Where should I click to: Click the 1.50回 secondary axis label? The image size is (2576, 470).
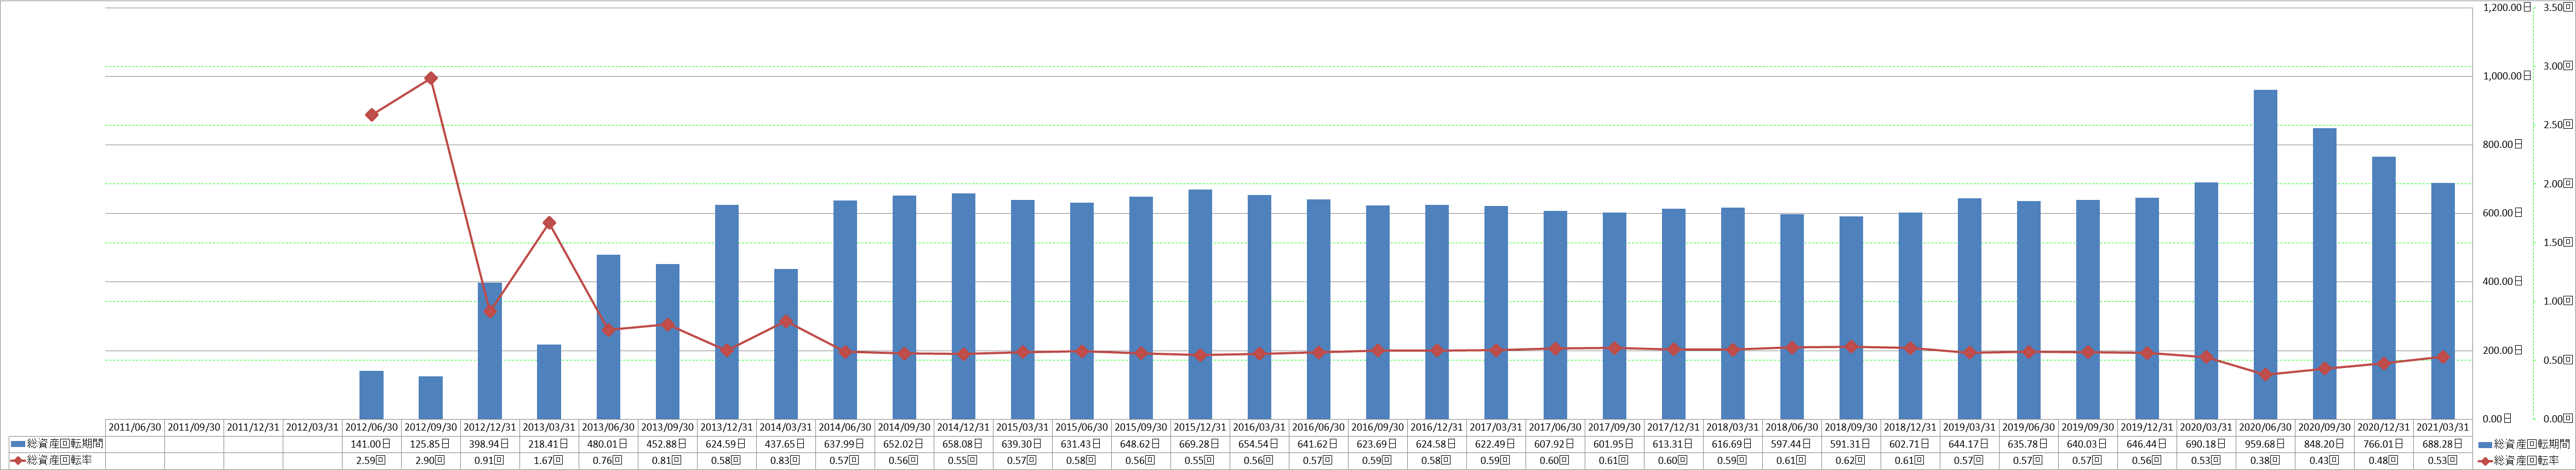tap(2559, 243)
